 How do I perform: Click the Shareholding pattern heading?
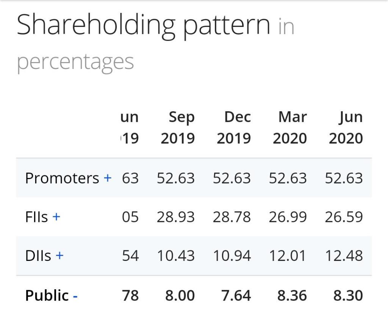(143, 25)
